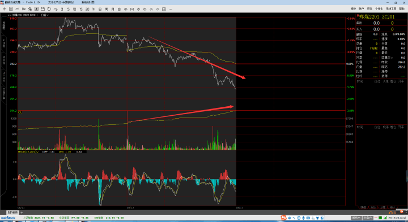Screen dimensions: 408x222
Task: Select the 1-hour period icon
Action: coord(93,9)
